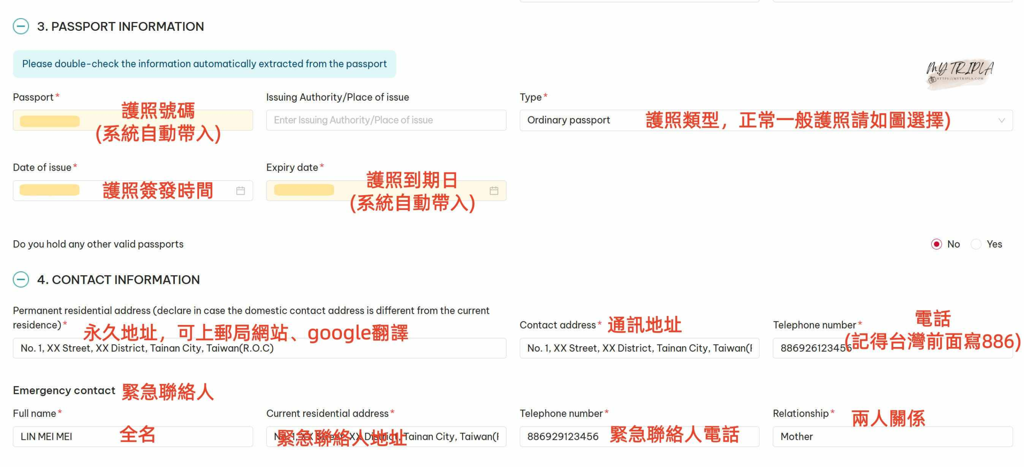This screenshot has height=467, width=1024.
Task: Collapse the Passport Information section icon
Action: pos(21,26)
